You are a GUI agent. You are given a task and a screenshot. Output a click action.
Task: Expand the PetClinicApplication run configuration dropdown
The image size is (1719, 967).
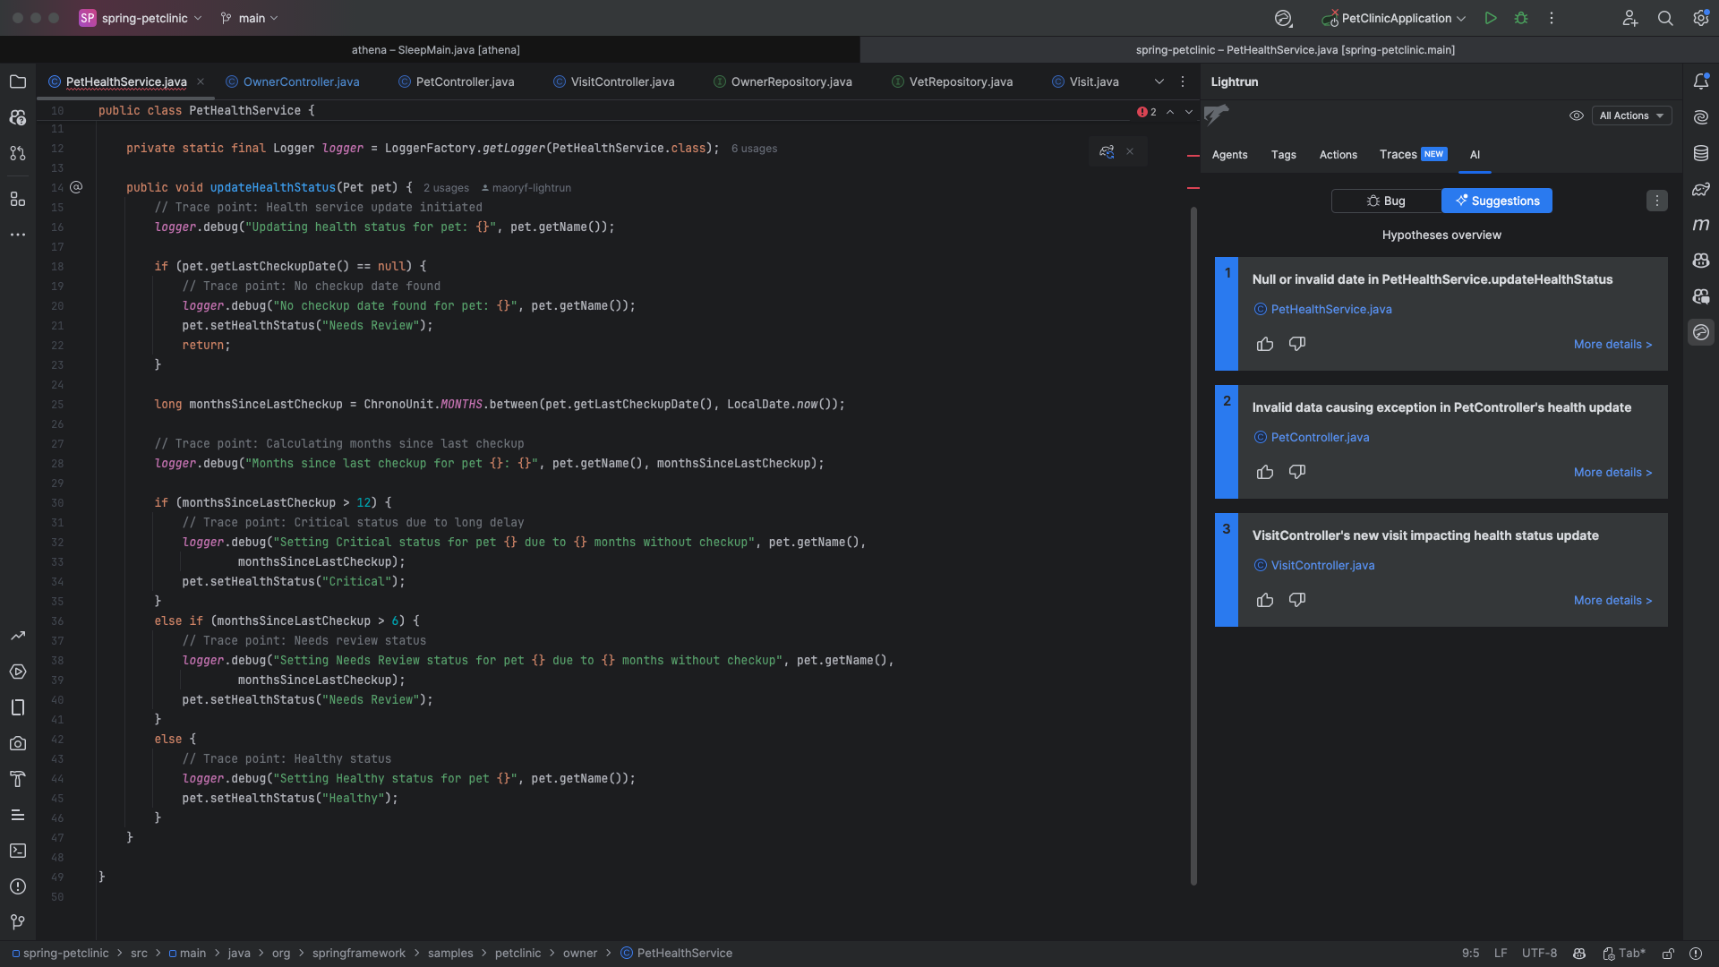point(1463,18)
